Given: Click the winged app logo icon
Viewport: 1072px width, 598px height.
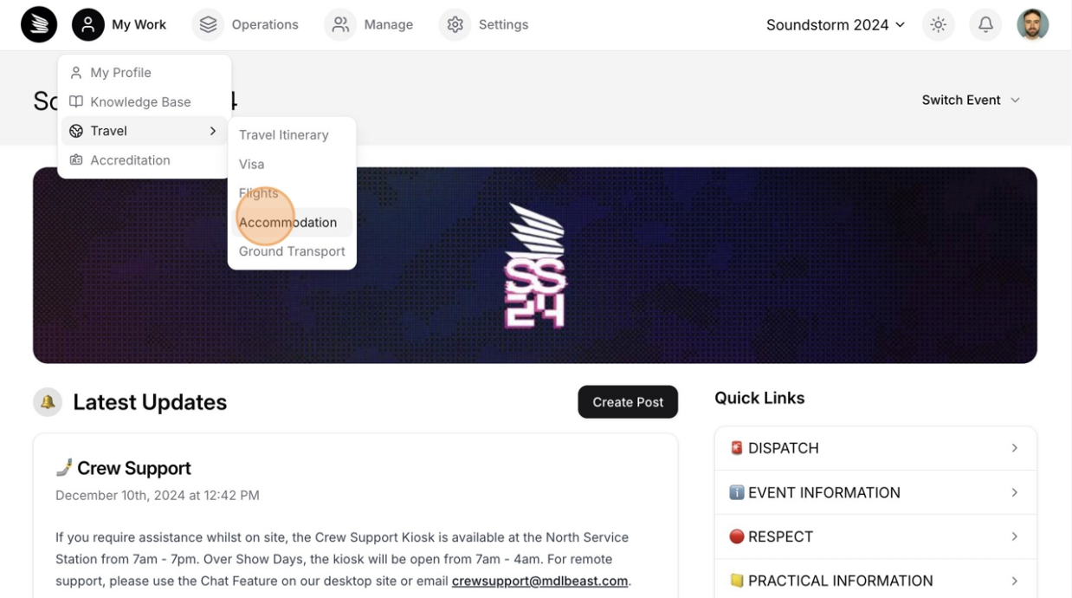Looking at the screenshot, I should pos(39,25).
